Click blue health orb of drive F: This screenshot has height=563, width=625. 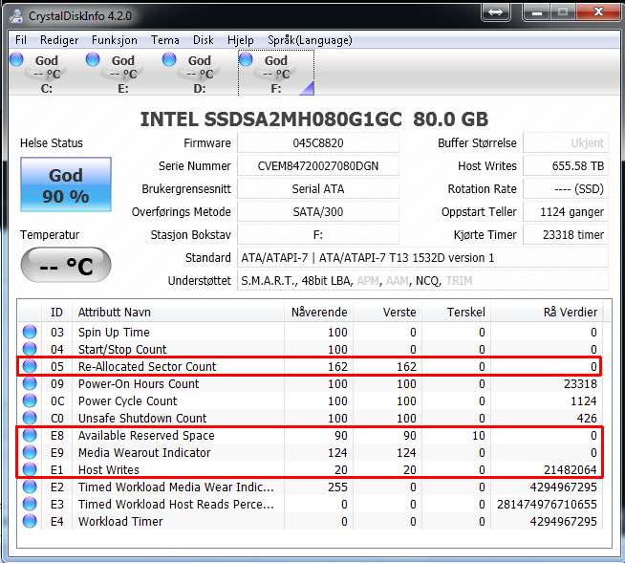pyautogui.click(x=246, y=59)
